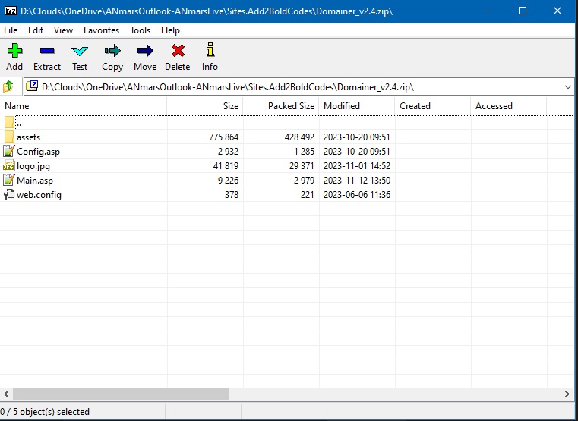Open the Tools menu
This screenshot has height=421, width=578.
pyautogui.click(x=140, y=30)
